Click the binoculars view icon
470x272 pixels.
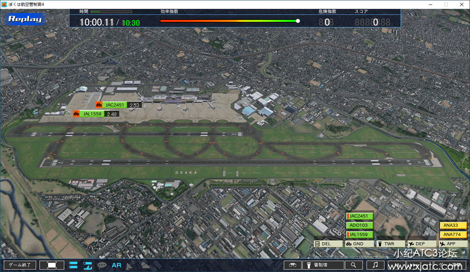pos(291,265)
